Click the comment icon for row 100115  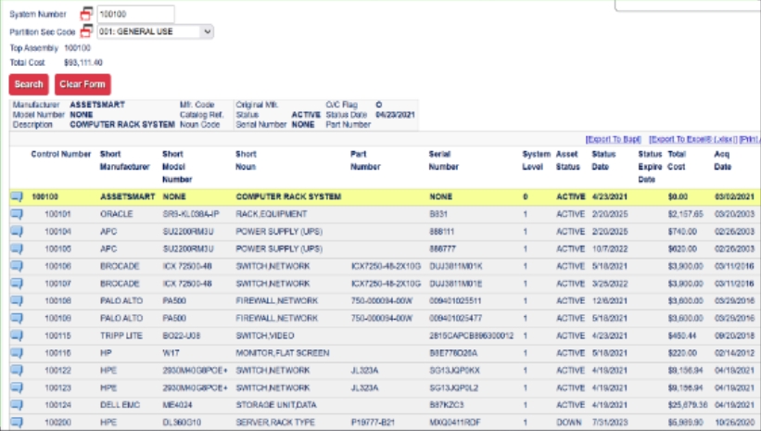(x=17, y=336)
